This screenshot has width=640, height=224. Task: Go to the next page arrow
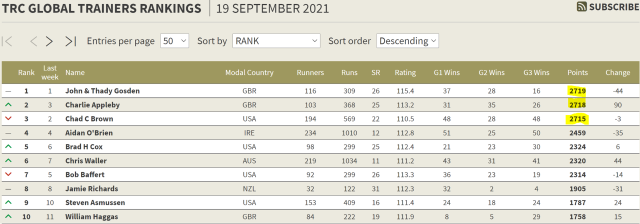coord(49,41)
